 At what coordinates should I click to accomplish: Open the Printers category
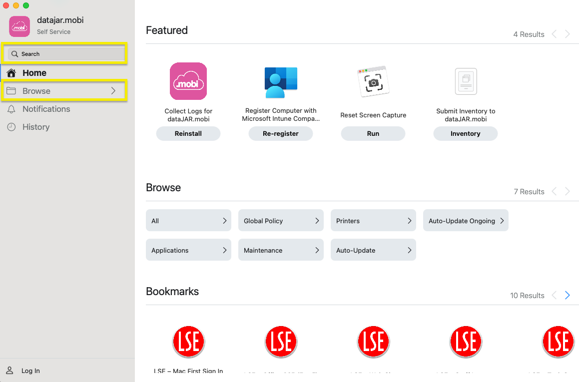pyautogui.click(x=373, y=221)
